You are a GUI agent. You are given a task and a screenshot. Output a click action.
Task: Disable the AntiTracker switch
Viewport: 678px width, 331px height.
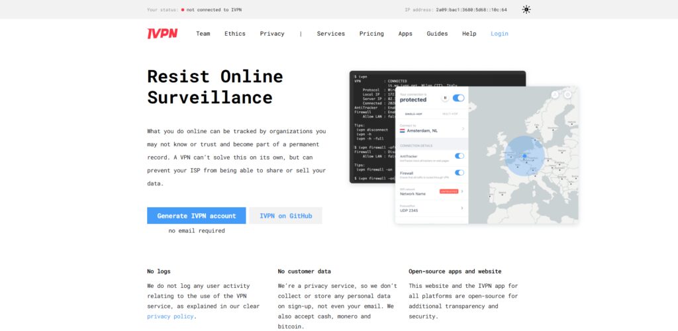[460, 156]
